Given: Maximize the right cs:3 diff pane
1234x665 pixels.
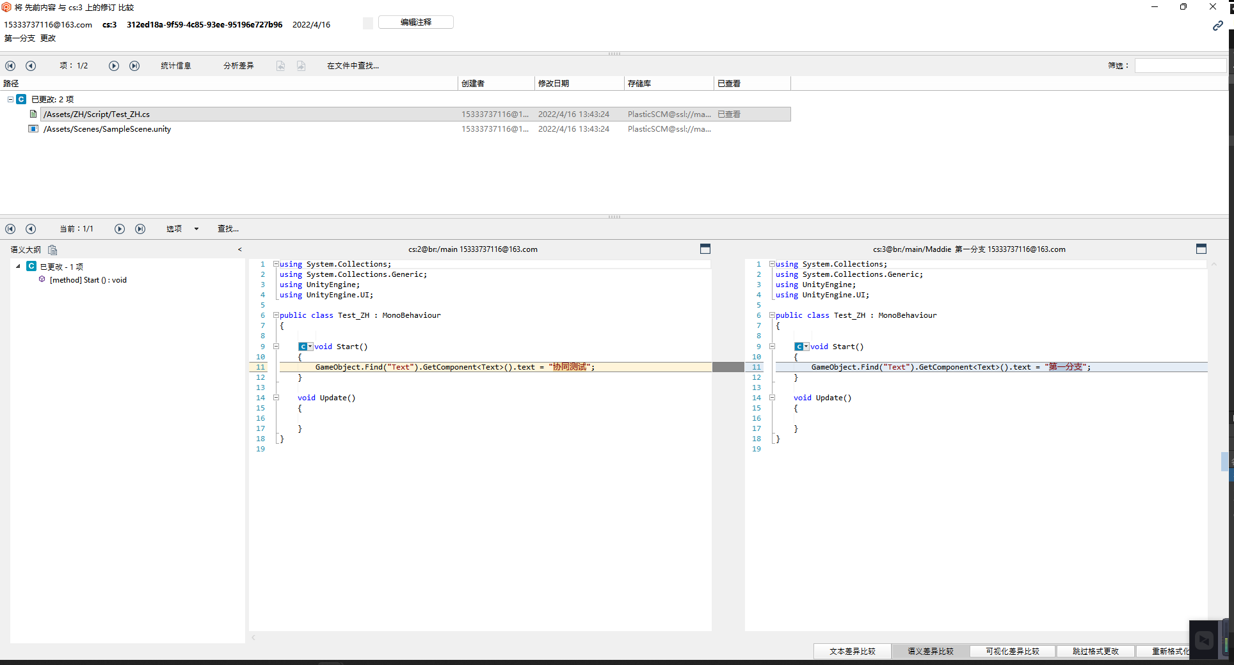Looking at the screenshot, I should (1201, 249).
